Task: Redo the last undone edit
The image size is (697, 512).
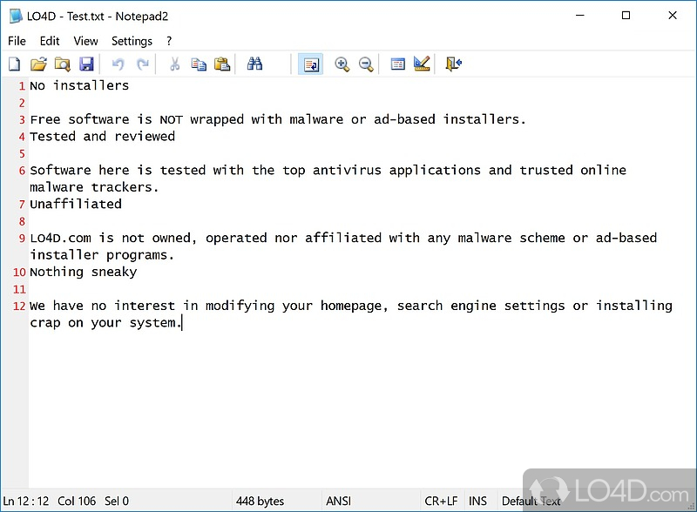Action: 143,64
